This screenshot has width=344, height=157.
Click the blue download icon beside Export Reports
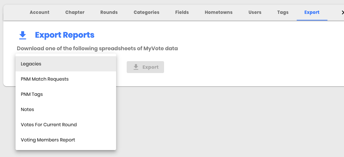[x=22, y=35]
